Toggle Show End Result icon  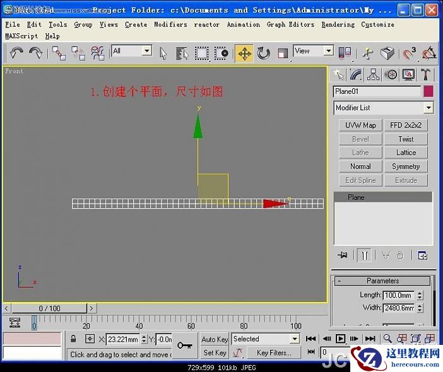[x=365, y=255]
